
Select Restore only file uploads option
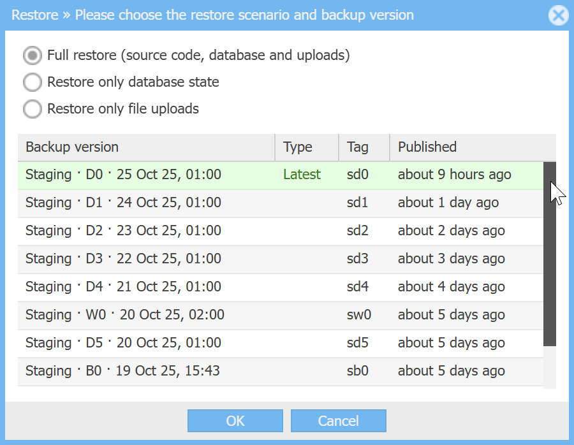[32, 109]
